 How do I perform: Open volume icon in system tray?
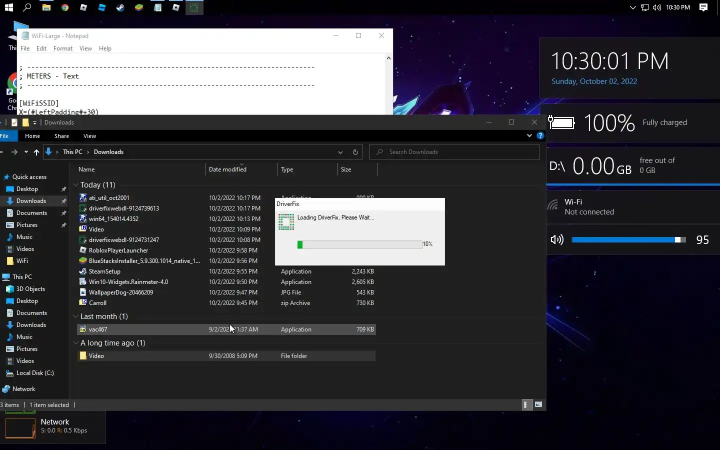pyautogui.click(x=657, y=7)
